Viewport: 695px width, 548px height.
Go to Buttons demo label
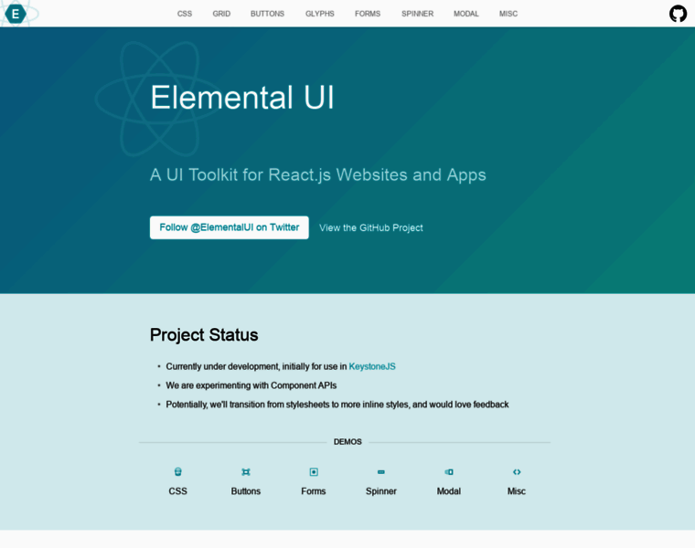[x=246, y=490]
